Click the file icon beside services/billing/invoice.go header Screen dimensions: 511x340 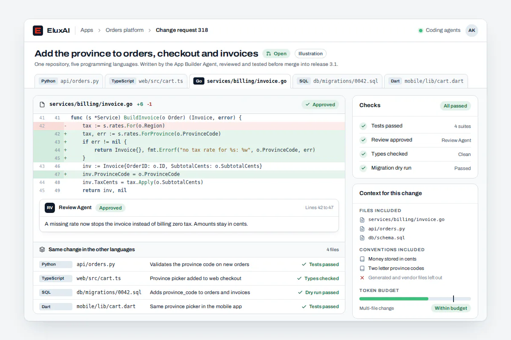[x=42, y=105]
